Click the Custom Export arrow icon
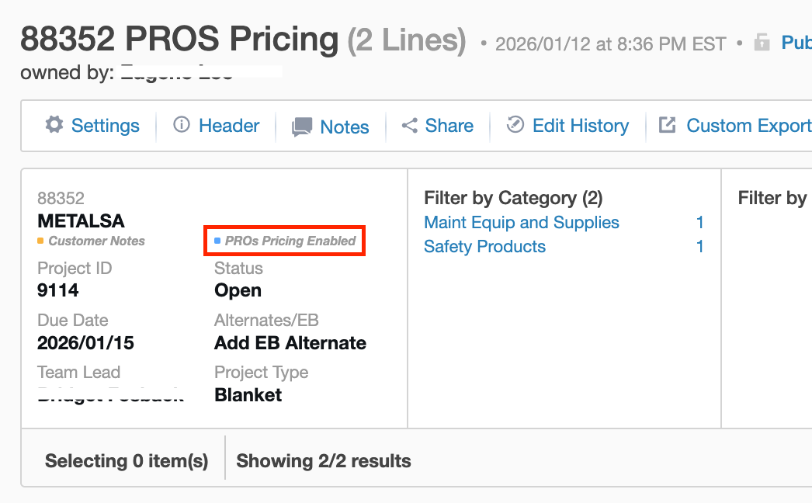This screenshot has height=503, width=812. [x=667, y=125]
